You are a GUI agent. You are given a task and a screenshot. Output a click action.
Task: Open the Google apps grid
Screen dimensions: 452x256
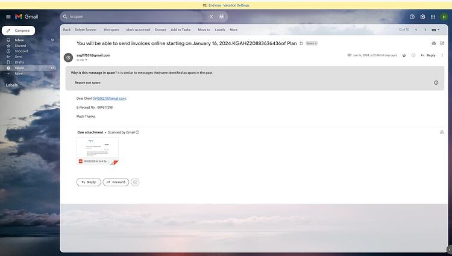tap(433, 17)
